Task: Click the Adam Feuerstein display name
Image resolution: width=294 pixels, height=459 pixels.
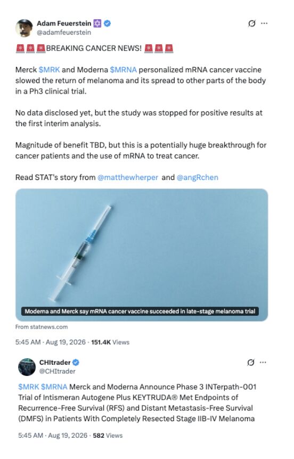Action: pos(64,23)
